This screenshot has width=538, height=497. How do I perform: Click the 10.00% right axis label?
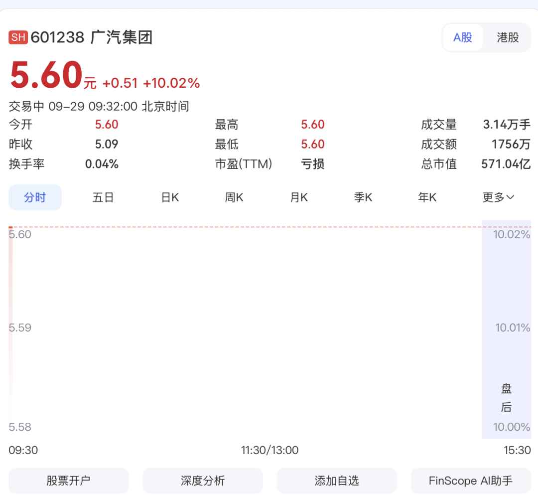(512, 427)
